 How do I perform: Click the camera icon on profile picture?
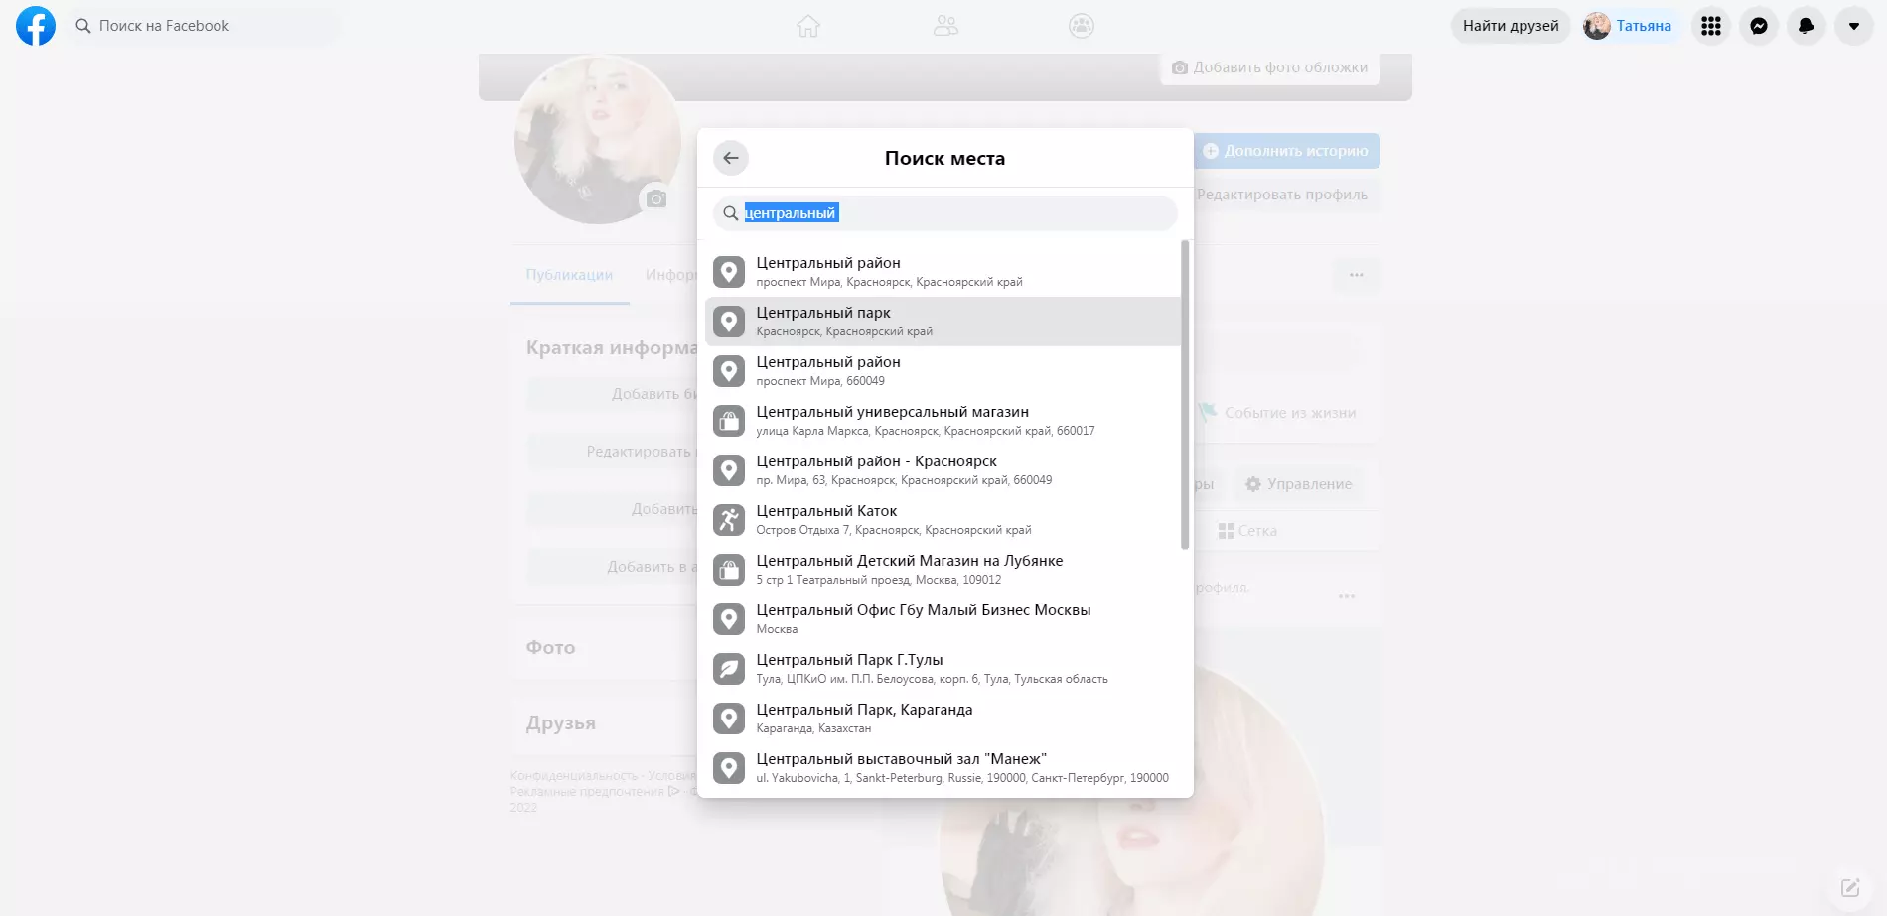(656, 199)
